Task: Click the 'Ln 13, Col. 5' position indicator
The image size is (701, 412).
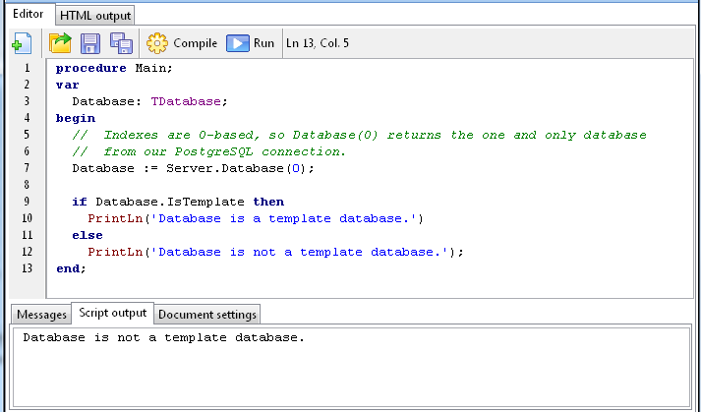Action: 318,43
